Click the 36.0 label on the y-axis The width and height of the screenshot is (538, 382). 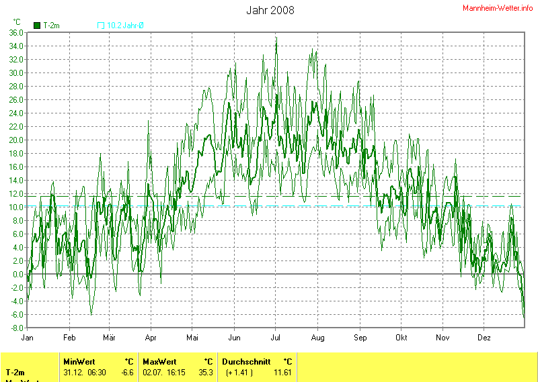tap(16, 32)
